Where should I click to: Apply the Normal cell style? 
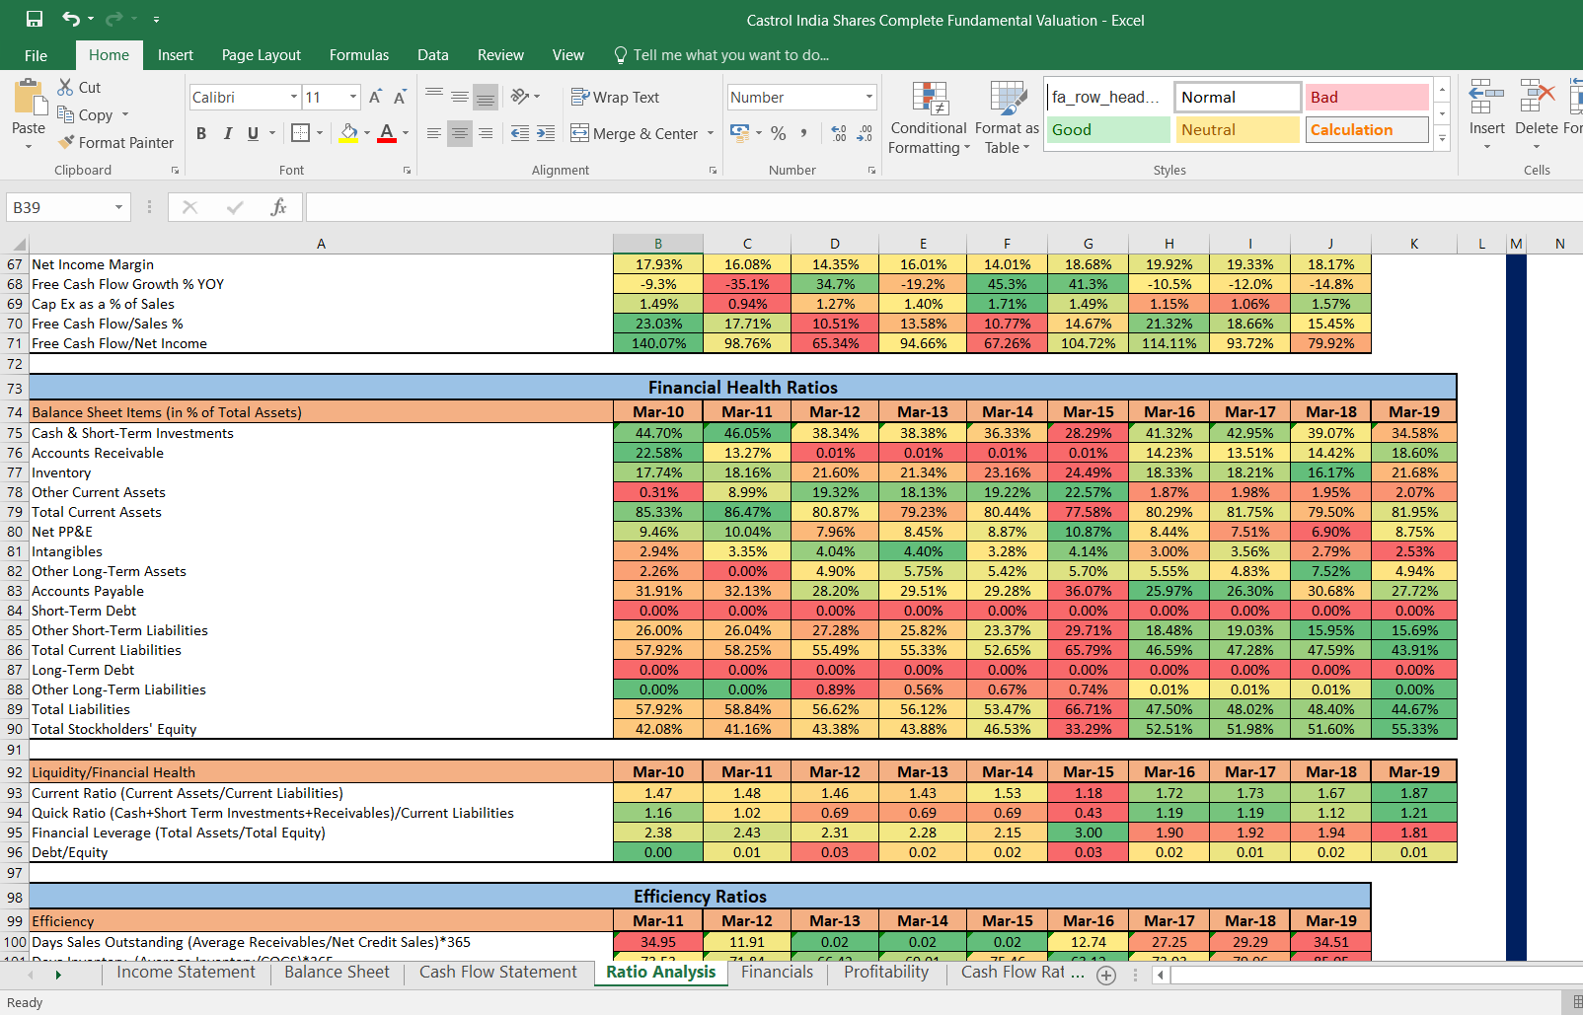pyautogui.click(x=1238, y=97)
